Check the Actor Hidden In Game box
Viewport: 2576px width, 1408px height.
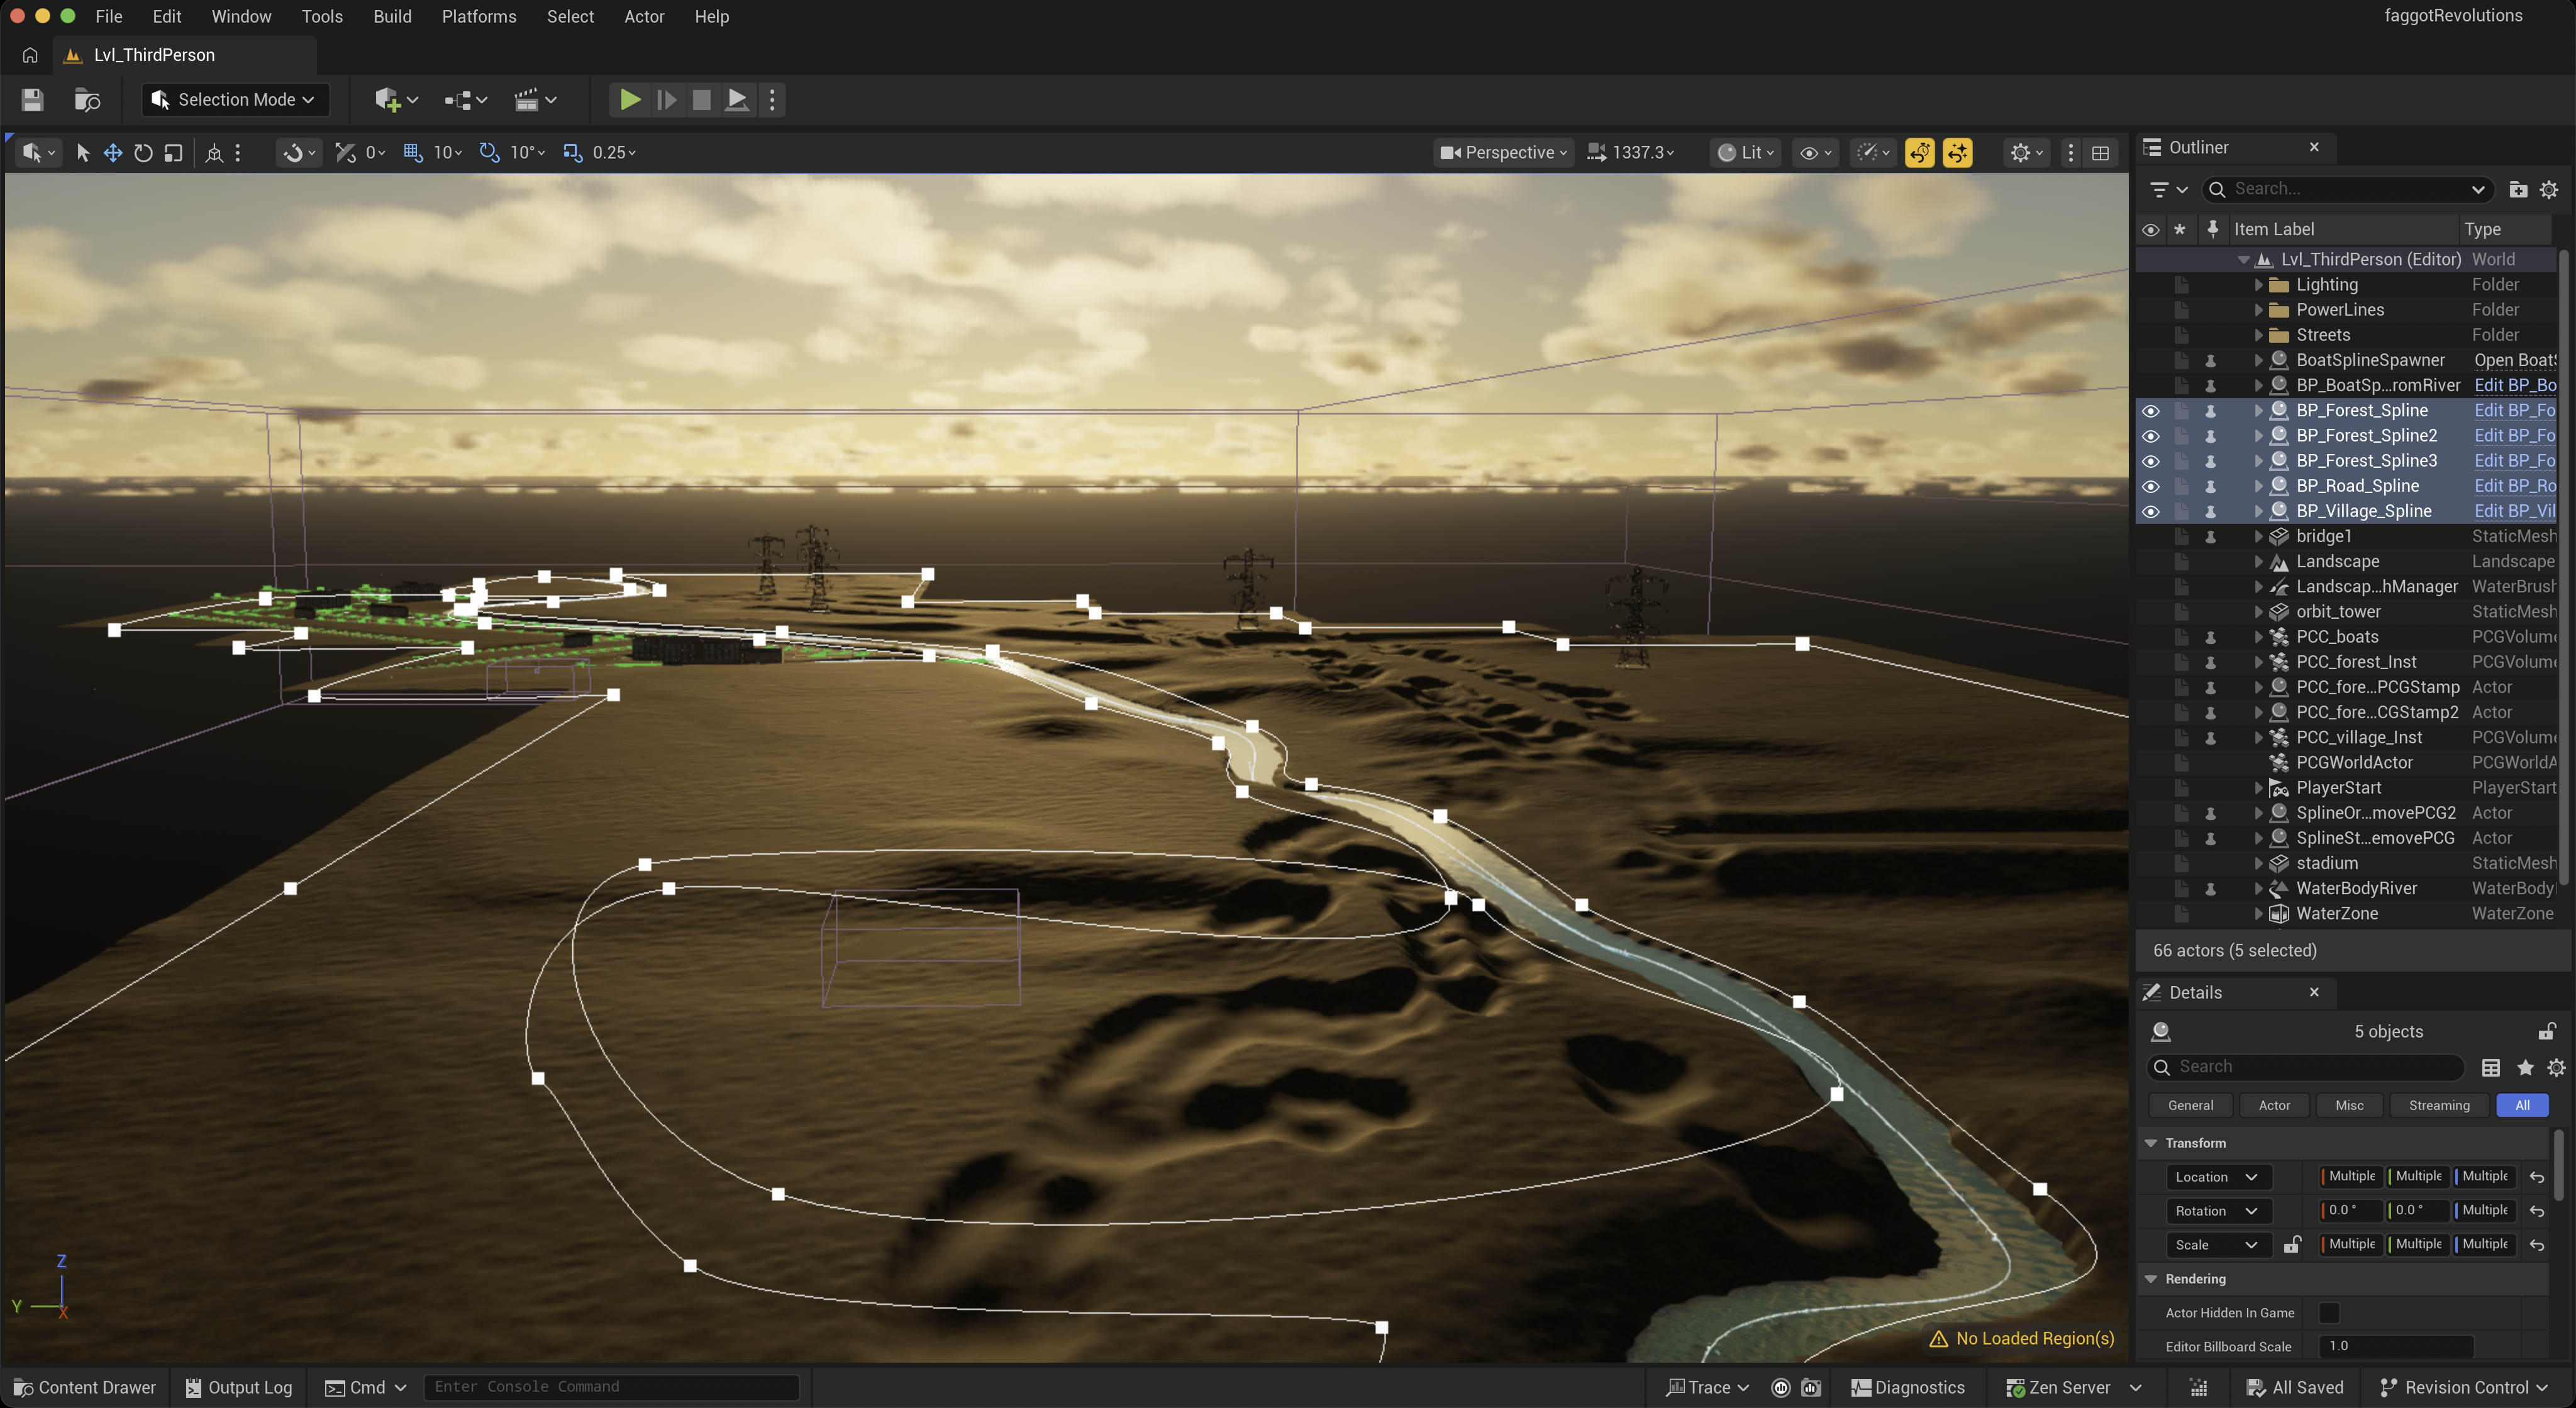point(2329,1313)
